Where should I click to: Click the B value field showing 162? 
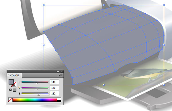pos(54,93)
